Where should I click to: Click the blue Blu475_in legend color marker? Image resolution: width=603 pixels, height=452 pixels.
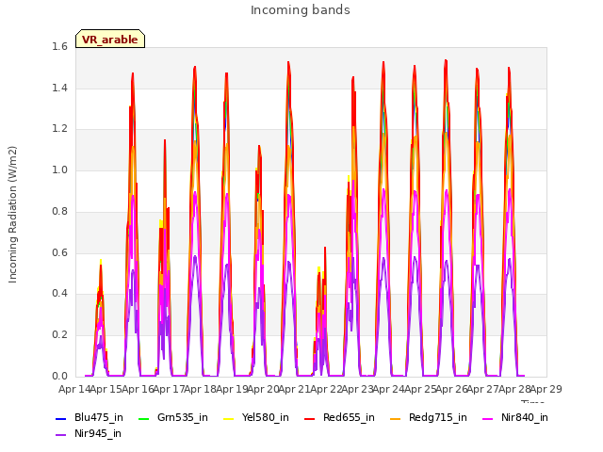click(x=61, y=418)
